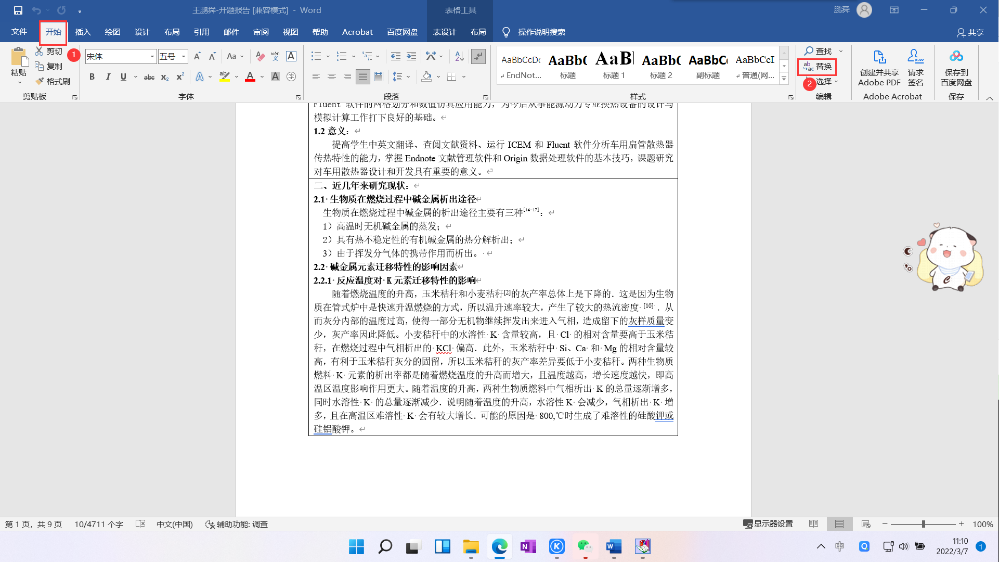Click the clear formatting eraser icon

(261, 56)
